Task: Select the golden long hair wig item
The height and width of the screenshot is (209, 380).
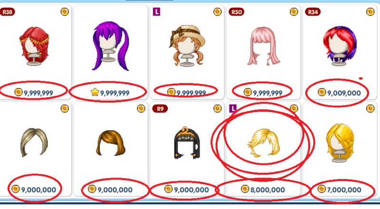Action: [x=340, y=143]
